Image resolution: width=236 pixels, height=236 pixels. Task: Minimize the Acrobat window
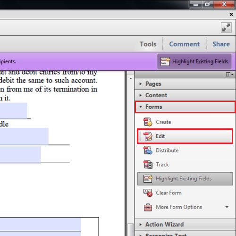click(195, 5)
